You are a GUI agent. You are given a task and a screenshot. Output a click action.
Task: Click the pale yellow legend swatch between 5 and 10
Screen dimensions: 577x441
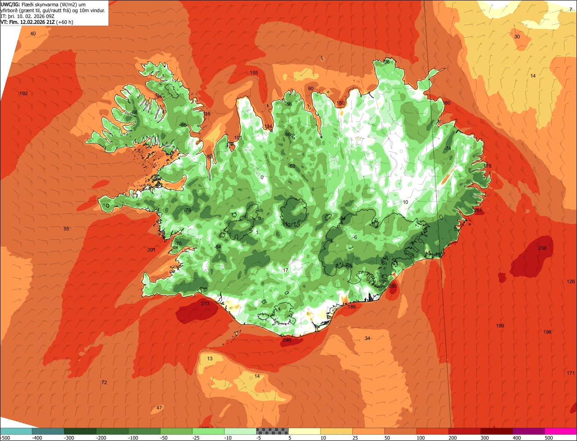tap(304, 431)
